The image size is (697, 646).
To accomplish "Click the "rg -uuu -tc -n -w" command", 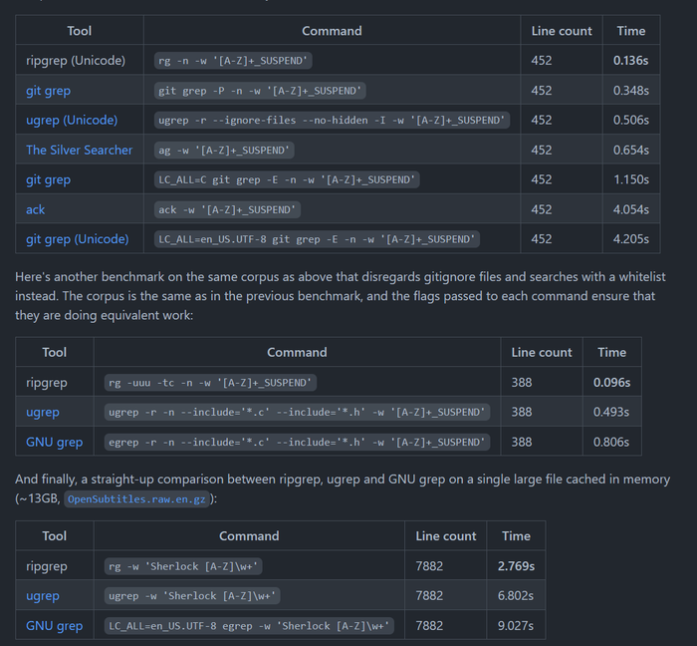I will pyautogui.click(x=211, y=382).
